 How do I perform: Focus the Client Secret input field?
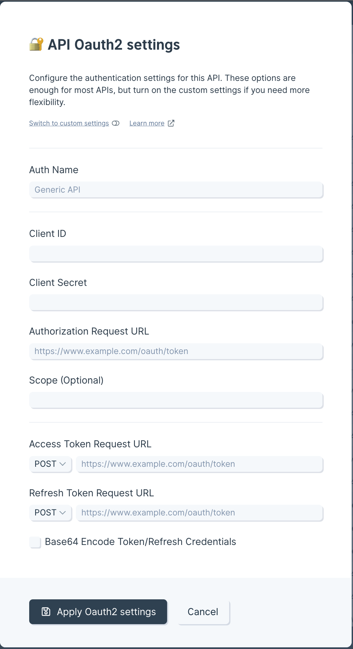pos(176,303)
